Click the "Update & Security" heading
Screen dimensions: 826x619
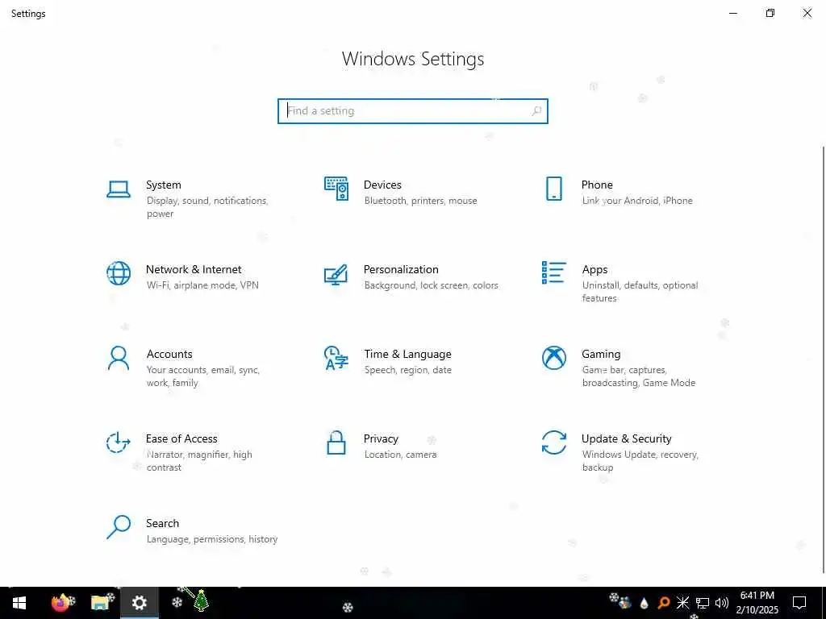[626, 439]
